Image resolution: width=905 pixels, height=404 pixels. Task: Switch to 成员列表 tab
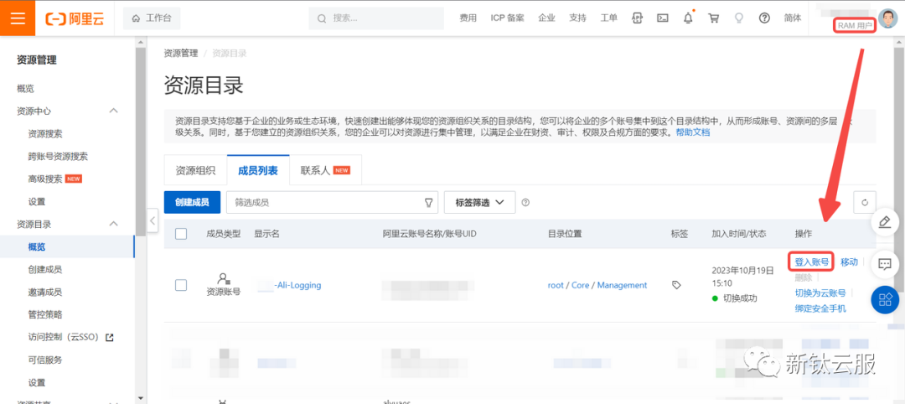point(258,171)
